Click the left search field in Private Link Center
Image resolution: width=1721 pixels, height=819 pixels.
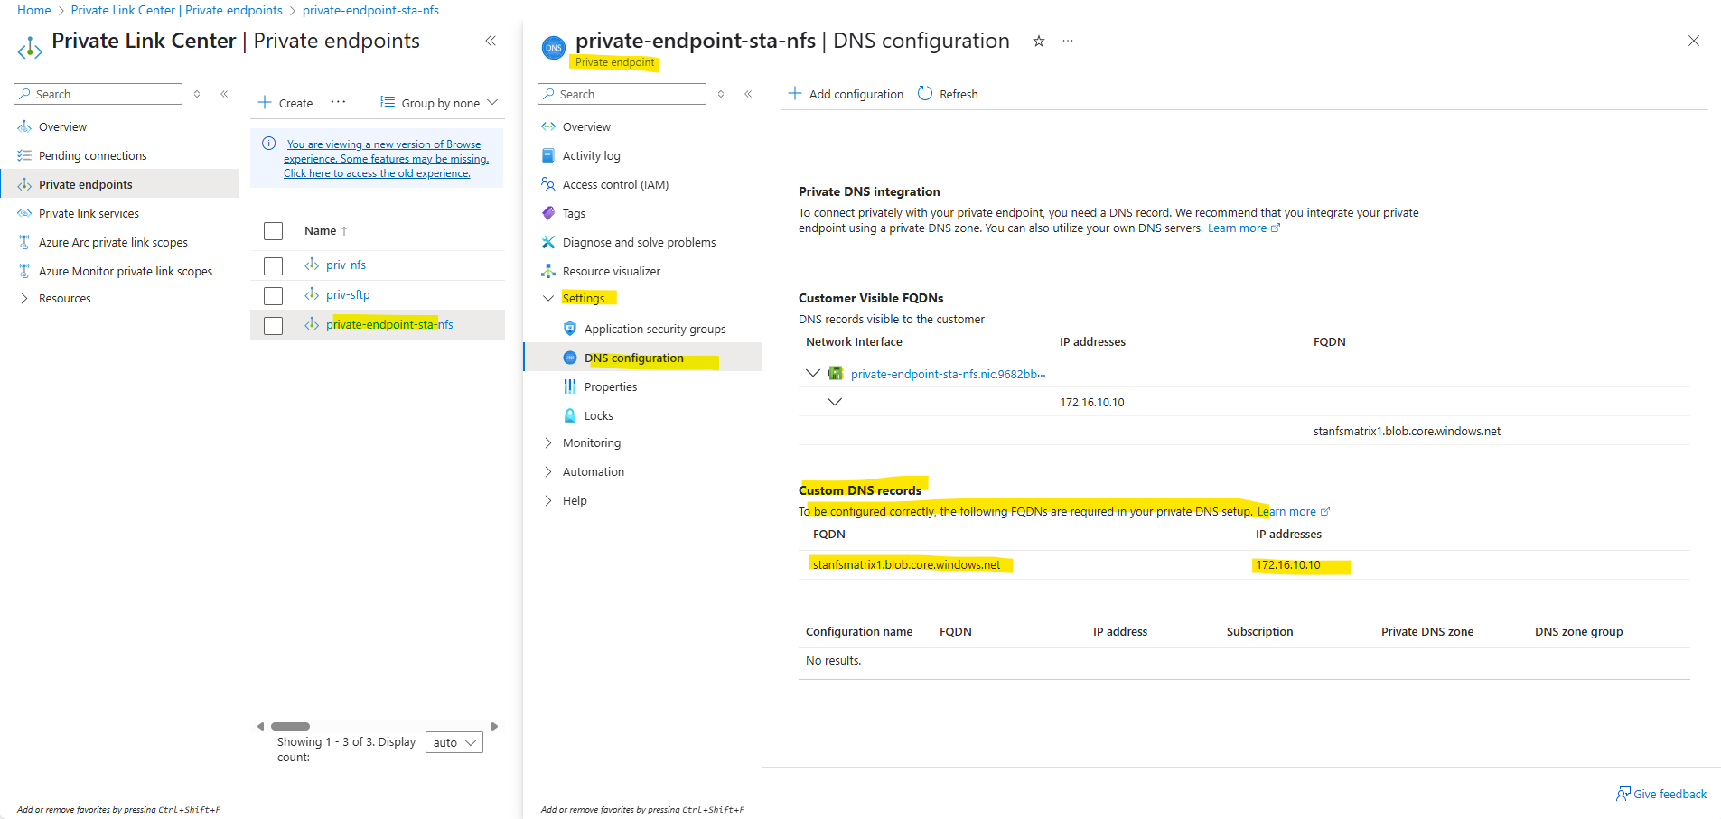pos(98,94)
